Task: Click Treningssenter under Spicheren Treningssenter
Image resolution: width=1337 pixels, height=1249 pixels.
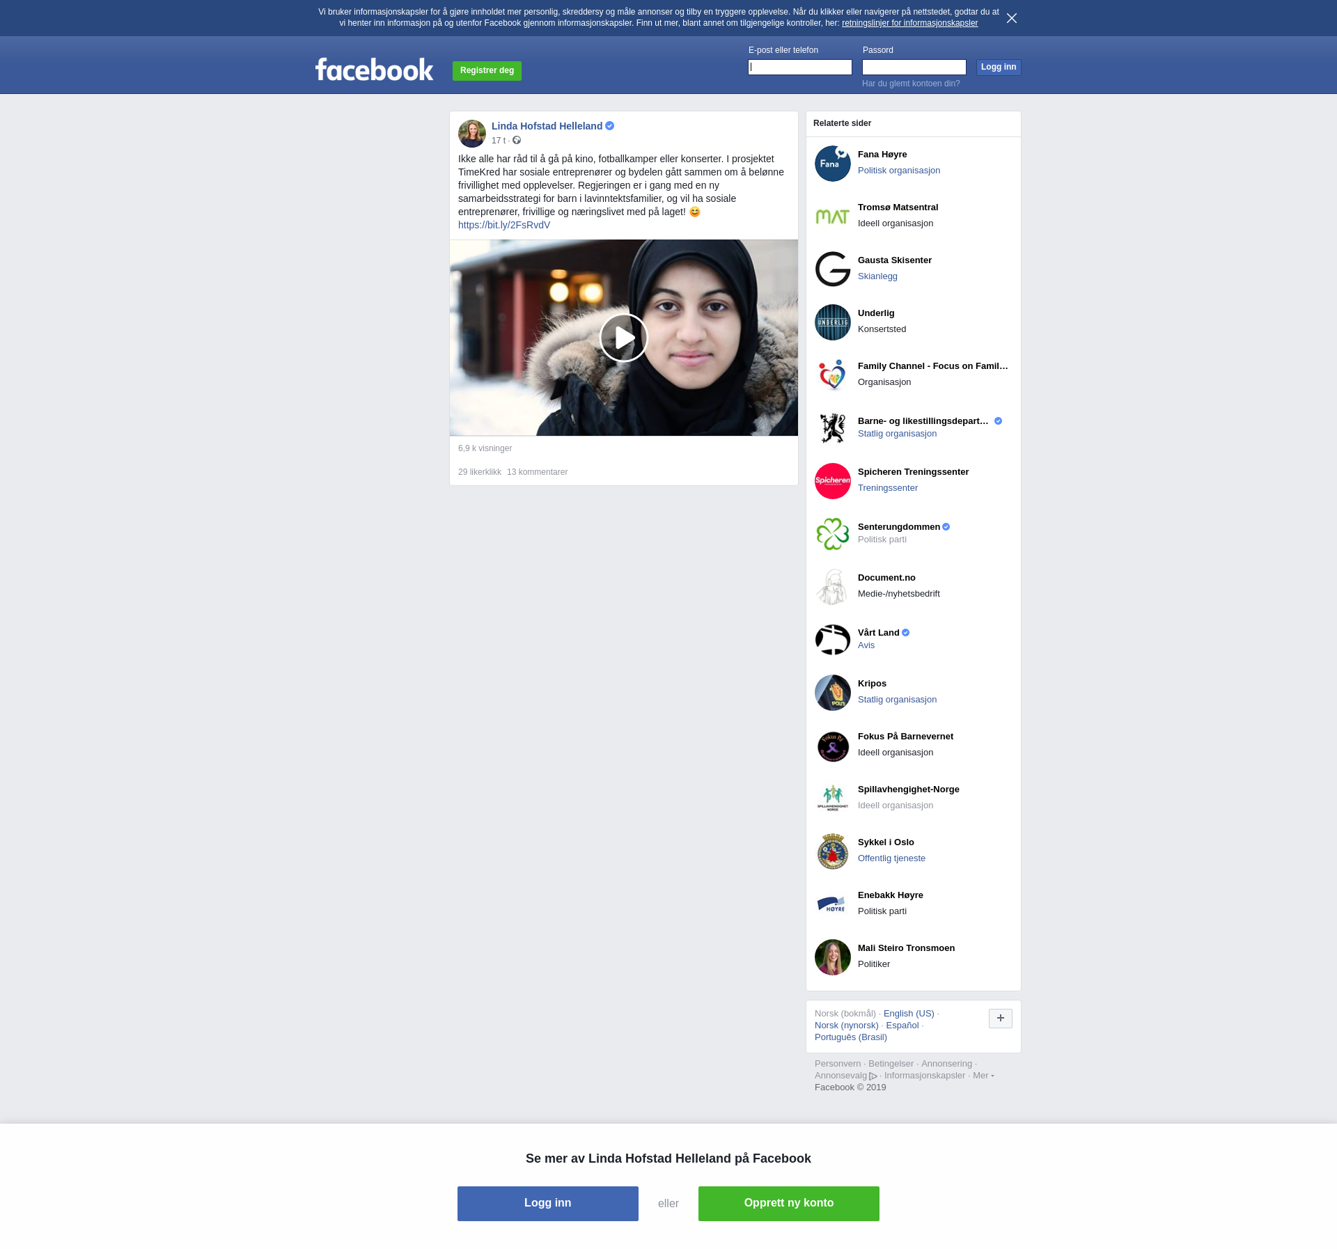Action: [888, 488]
